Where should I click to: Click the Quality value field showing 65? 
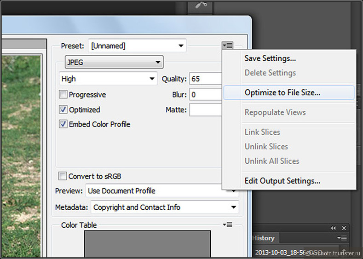(206, 79)
